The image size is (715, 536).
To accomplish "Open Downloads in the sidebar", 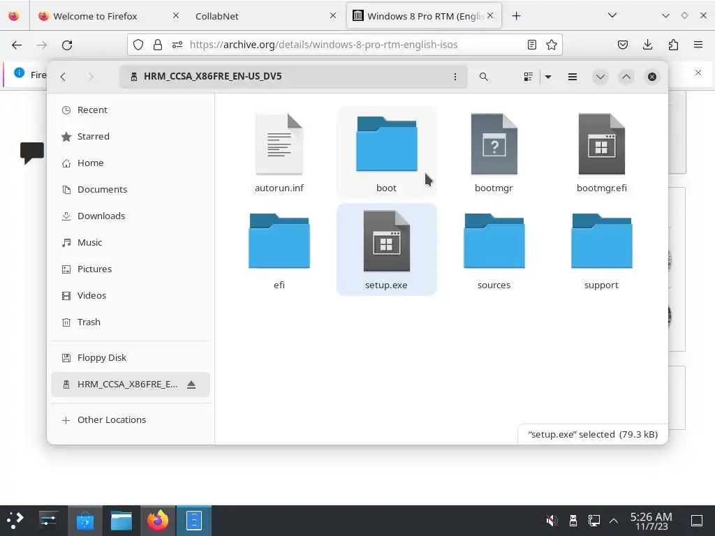I will point(131,216).
